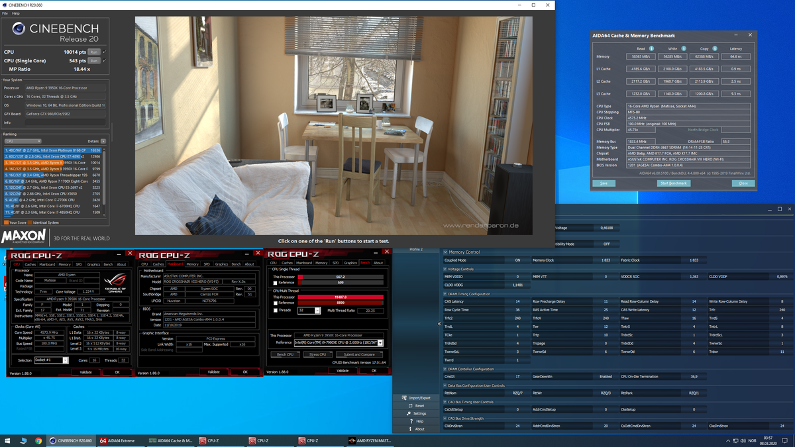This screenshot has height=447, width=795.
Task: Click the rendered room image in Cinebench
Action: click(x=334, y=126)
